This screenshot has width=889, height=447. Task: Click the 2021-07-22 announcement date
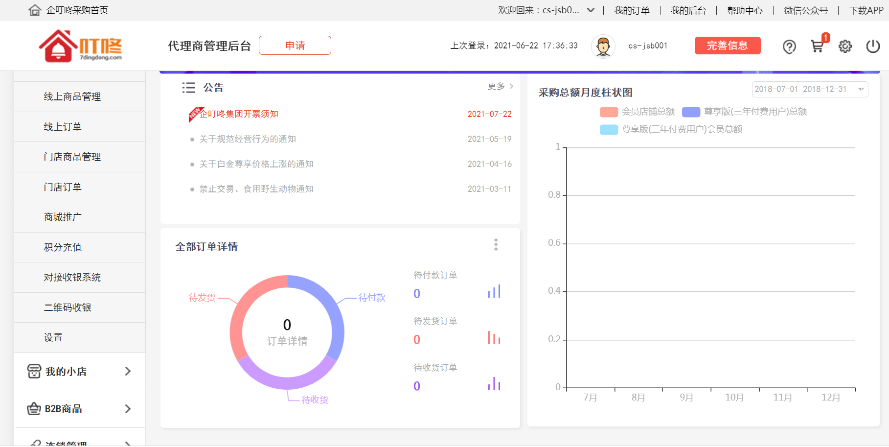click(490, 114)
